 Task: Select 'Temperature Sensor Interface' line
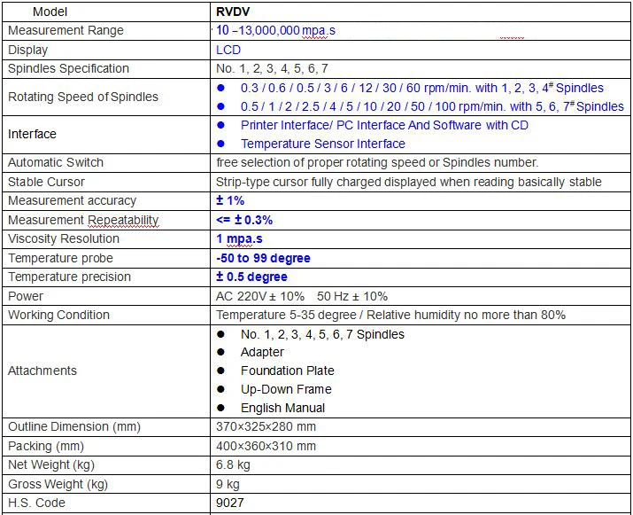(323, 144)
